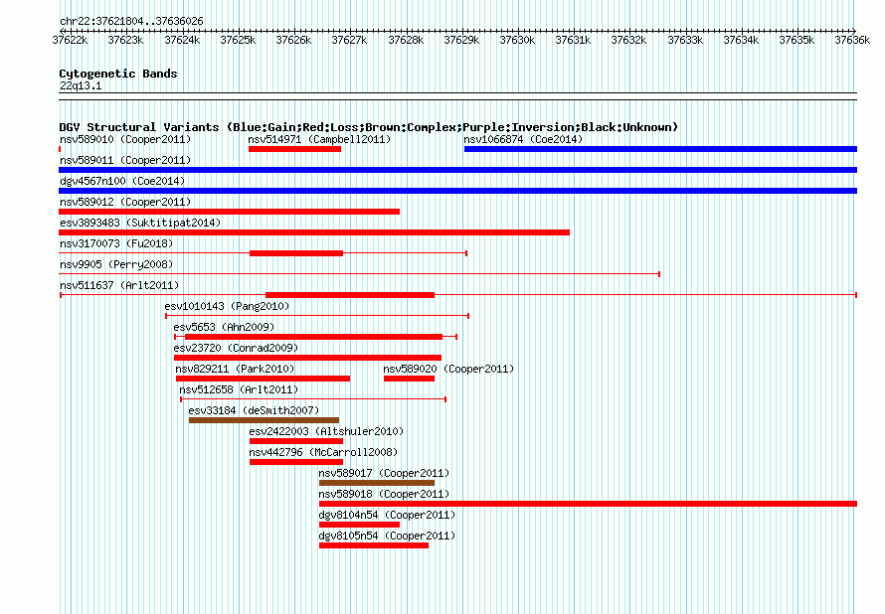The image size is (885, 614).
Task: Open the DGV Structural Variants track title
Action: coord(369,127)
